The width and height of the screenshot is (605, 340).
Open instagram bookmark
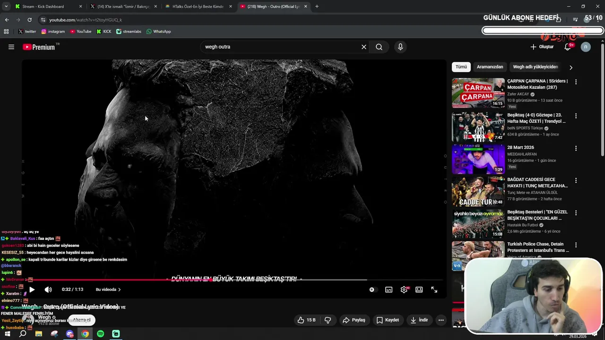(x=53, y=32)
